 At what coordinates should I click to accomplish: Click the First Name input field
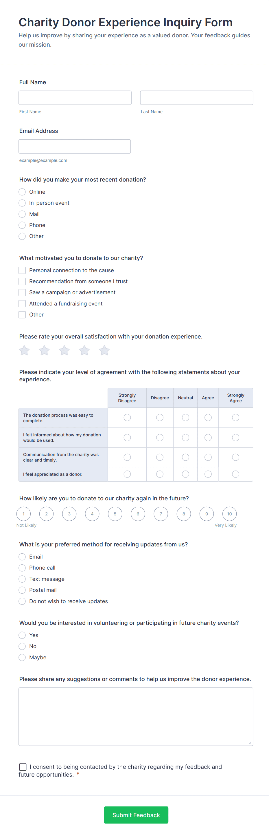tap(75, 98)
